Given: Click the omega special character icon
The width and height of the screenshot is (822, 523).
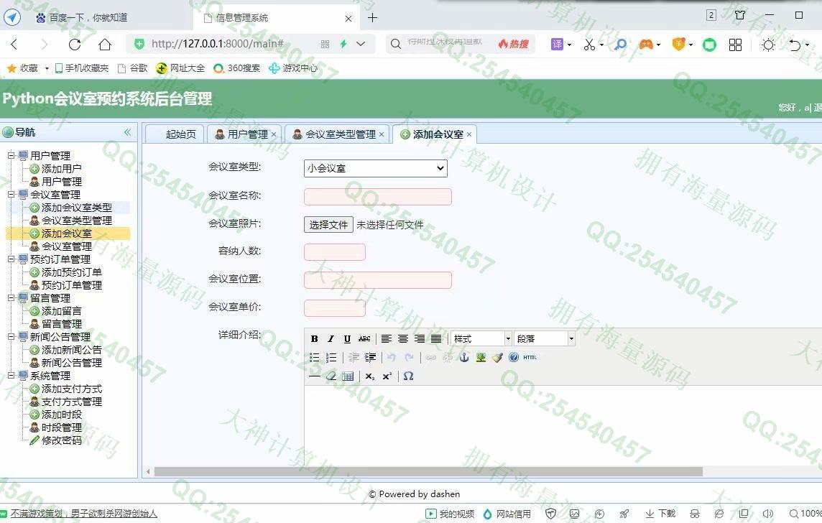Looking at the screenshot, I should [x=408, y=376].
